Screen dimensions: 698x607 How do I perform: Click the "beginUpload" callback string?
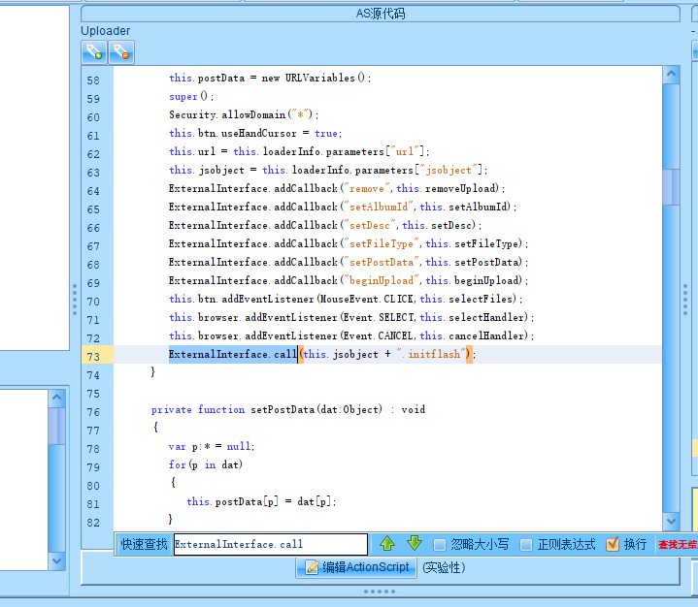[x=382, y=280]
